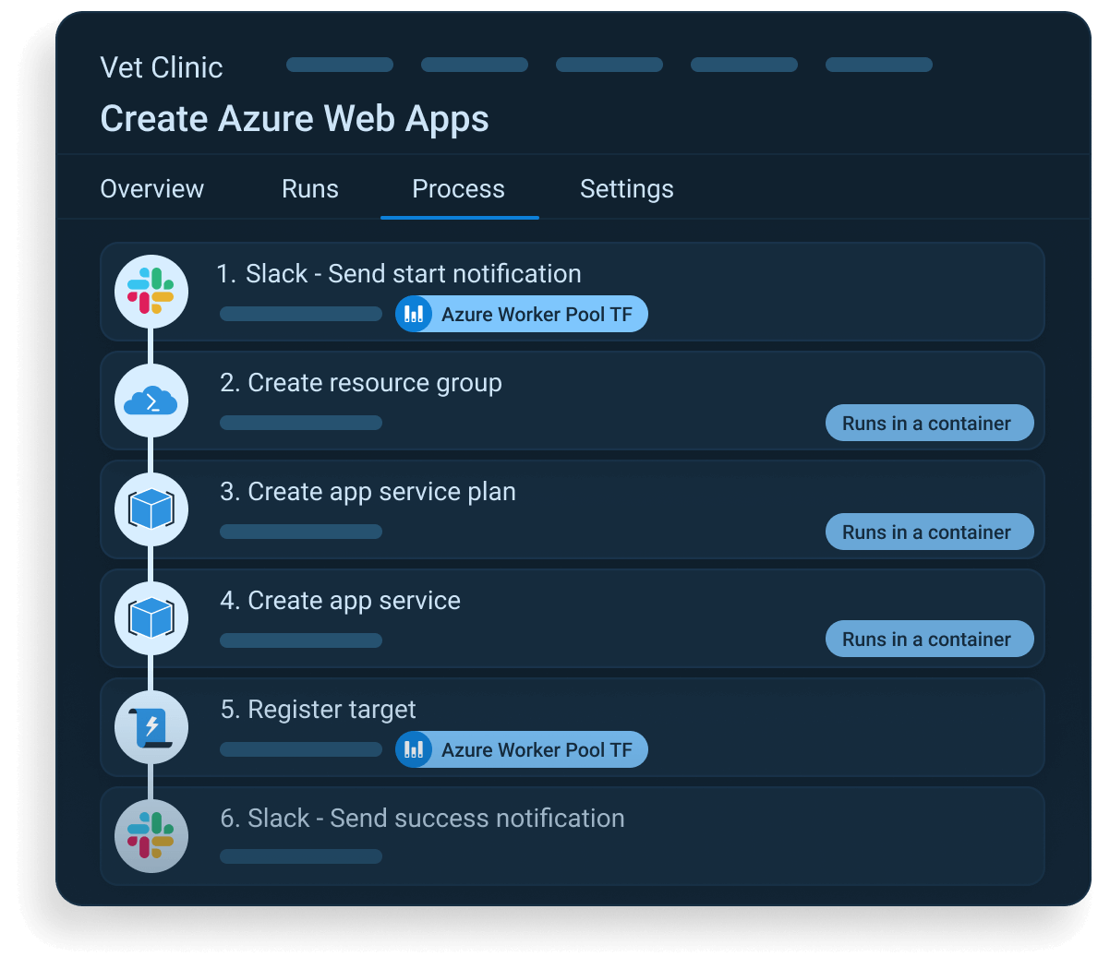Open the Azure Worker Pool TF badge on step 1
The image size is (1110, 969).
coord(521,314)
